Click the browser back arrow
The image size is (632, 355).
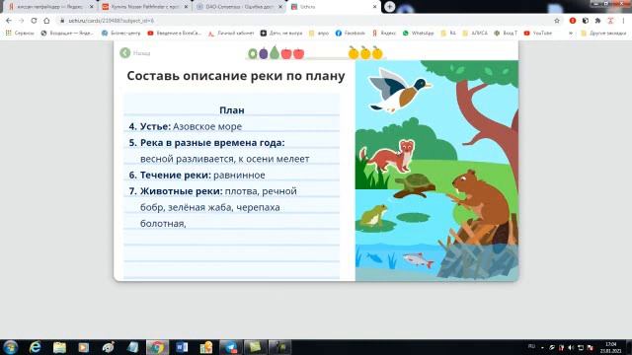pyautogui.click(x=9, y=21)
